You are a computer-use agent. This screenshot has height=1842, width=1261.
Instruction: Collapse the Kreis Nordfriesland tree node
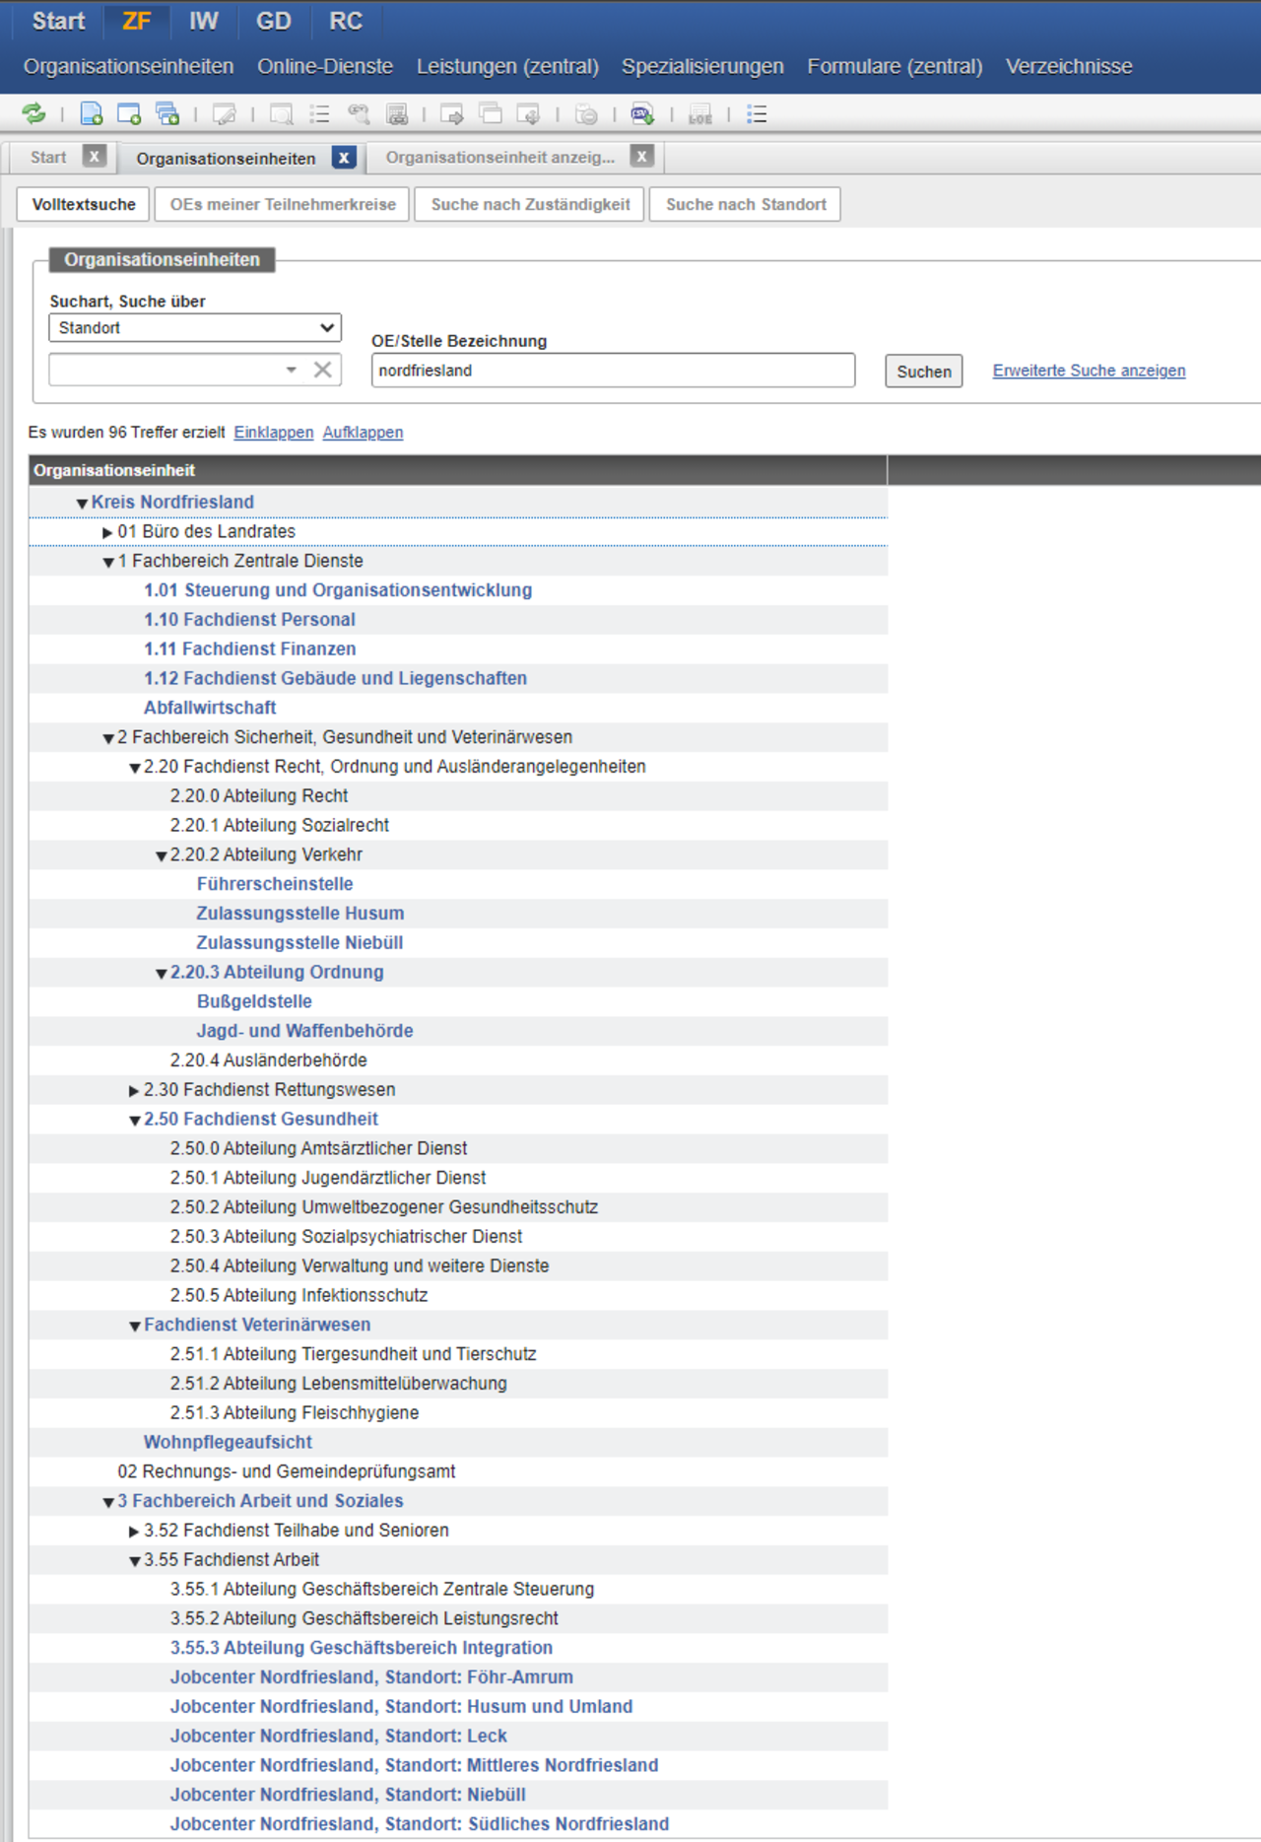tap(83, 504)
